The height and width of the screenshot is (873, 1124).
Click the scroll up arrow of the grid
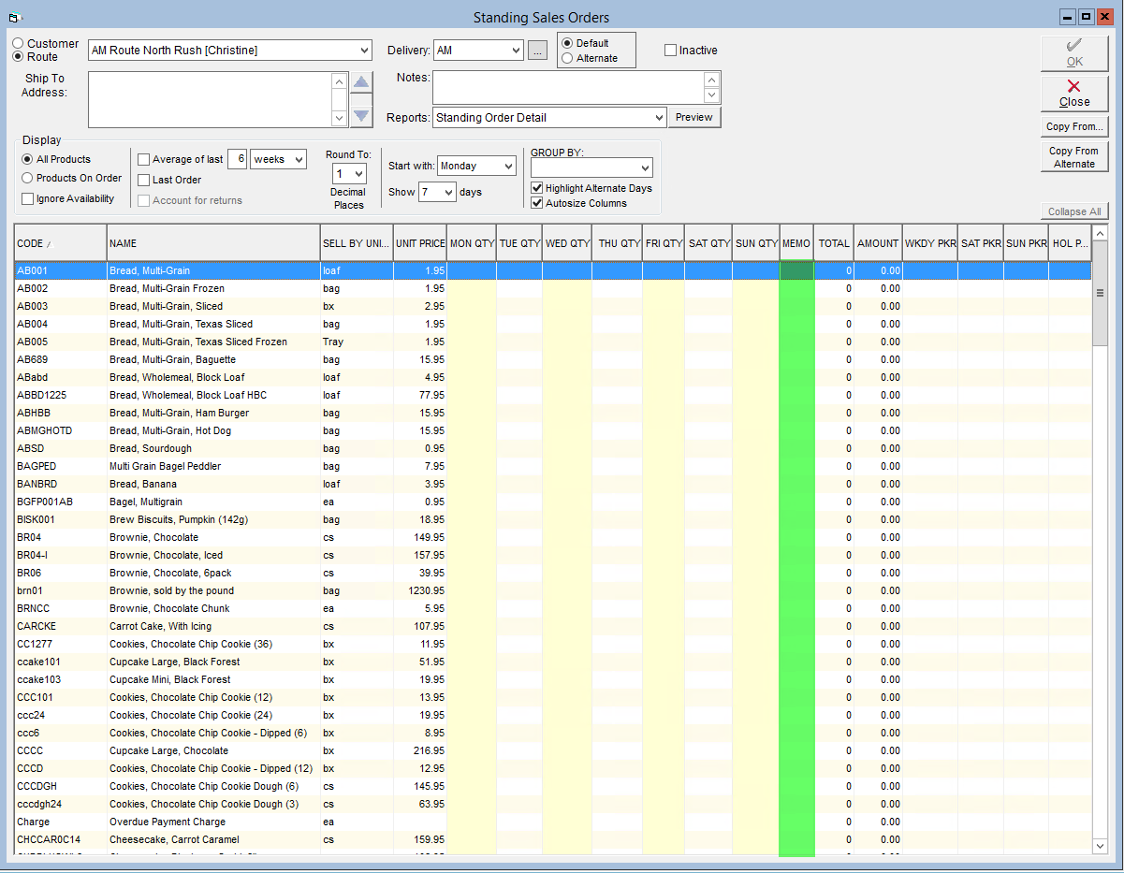coord(1100,233)
